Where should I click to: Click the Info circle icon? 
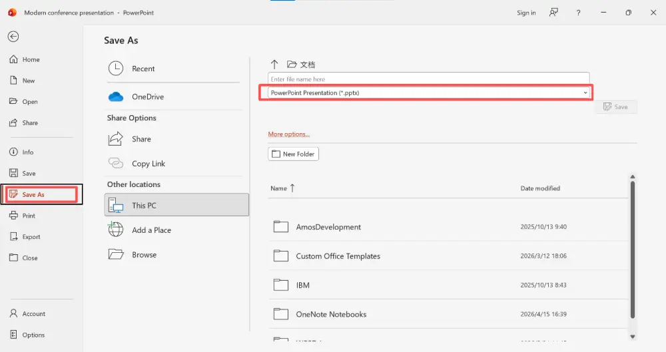[x=13, y=152]
